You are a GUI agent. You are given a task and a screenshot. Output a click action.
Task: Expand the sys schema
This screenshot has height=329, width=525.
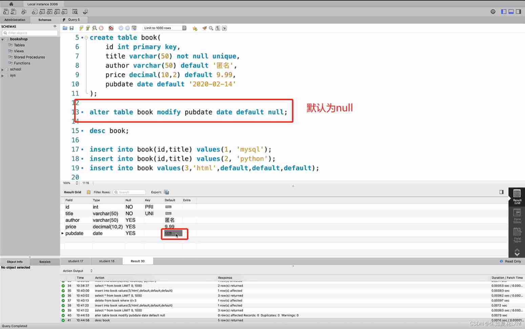[x=2, y=75]
